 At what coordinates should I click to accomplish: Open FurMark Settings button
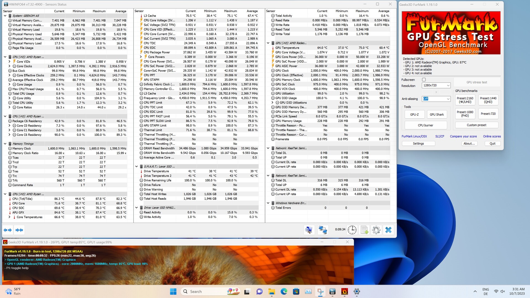tap(418, 143)
